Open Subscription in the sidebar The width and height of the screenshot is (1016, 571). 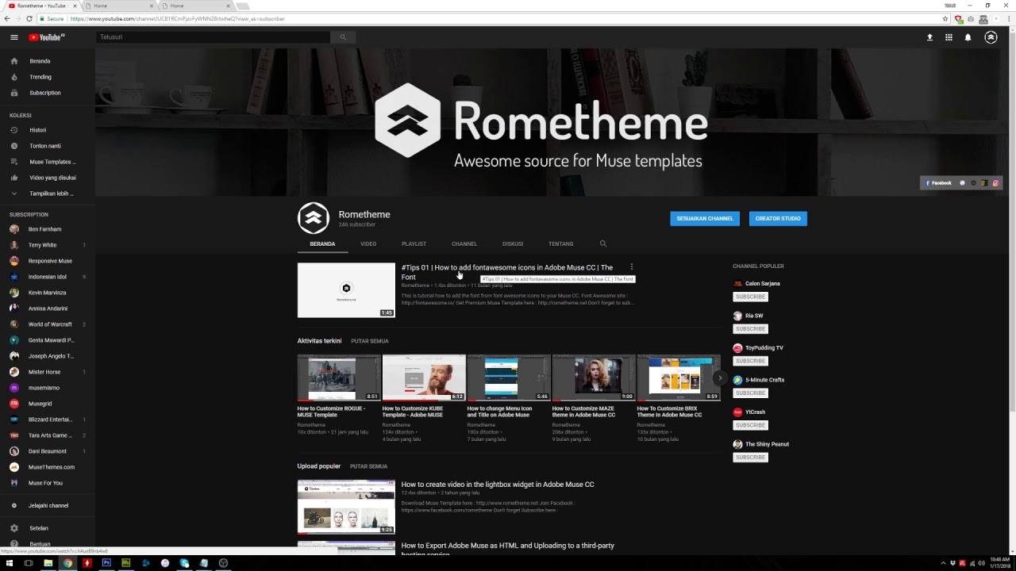(48, 93)
